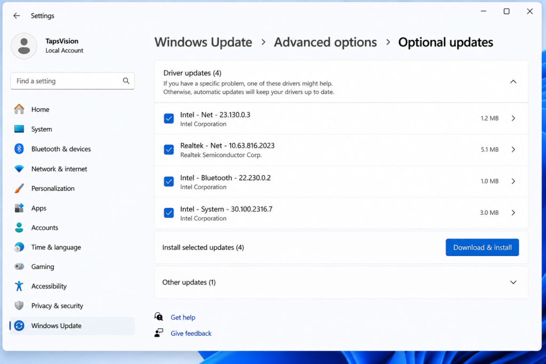This screenshot has height=364, width=546.
Task: Click the Gaming controller icon
Action: 19,266
